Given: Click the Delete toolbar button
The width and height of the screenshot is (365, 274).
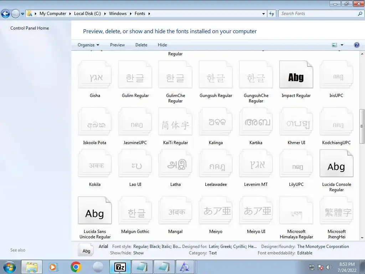Looking at the screenshot, I should 141,45.
